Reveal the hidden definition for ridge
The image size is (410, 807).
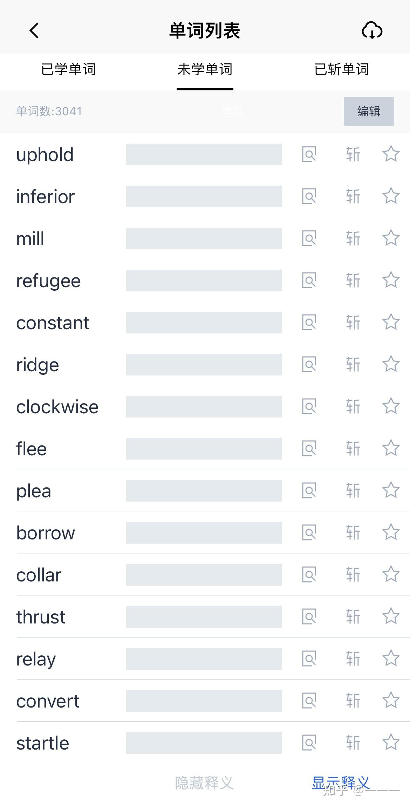click(204, 365)
